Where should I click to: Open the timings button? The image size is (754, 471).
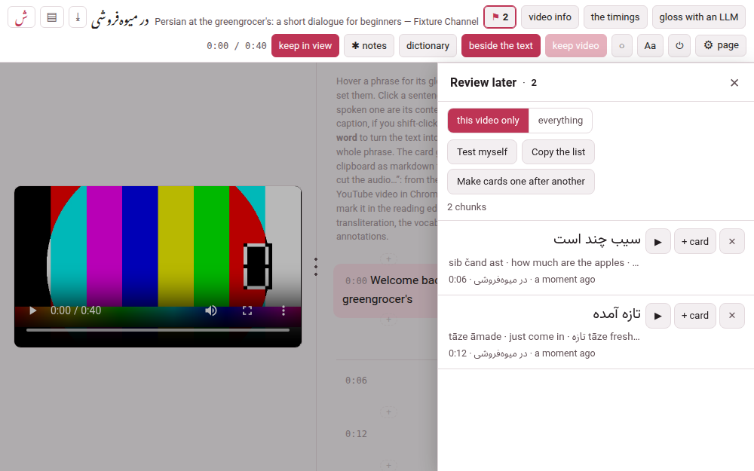coord(615,17)
